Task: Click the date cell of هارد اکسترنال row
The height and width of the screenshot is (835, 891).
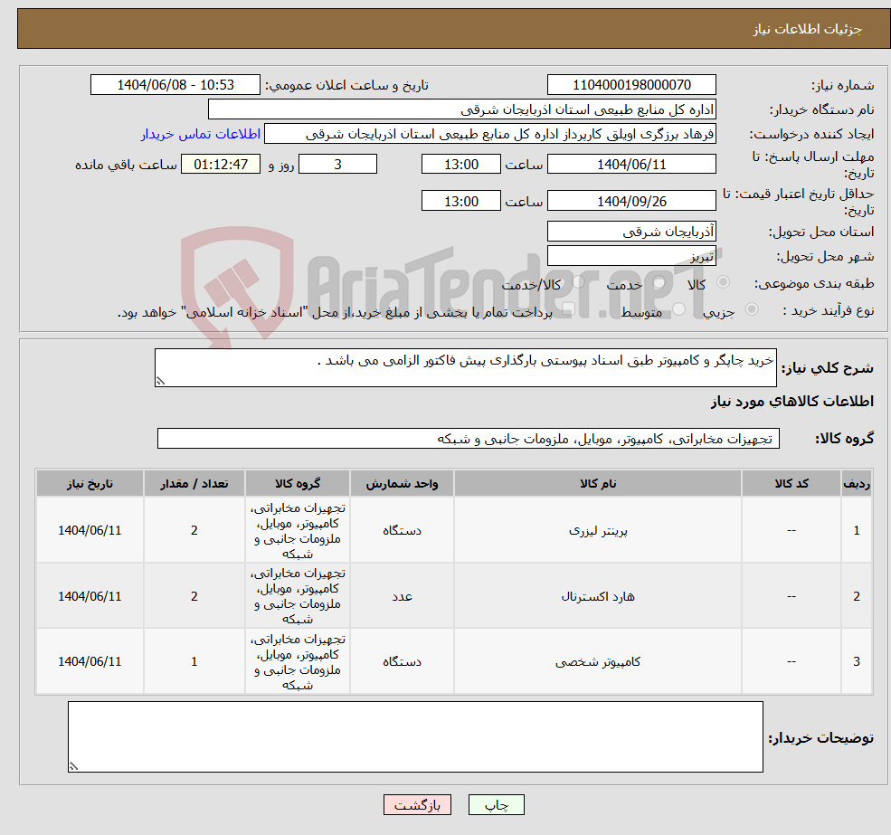Action: (90, 596)
